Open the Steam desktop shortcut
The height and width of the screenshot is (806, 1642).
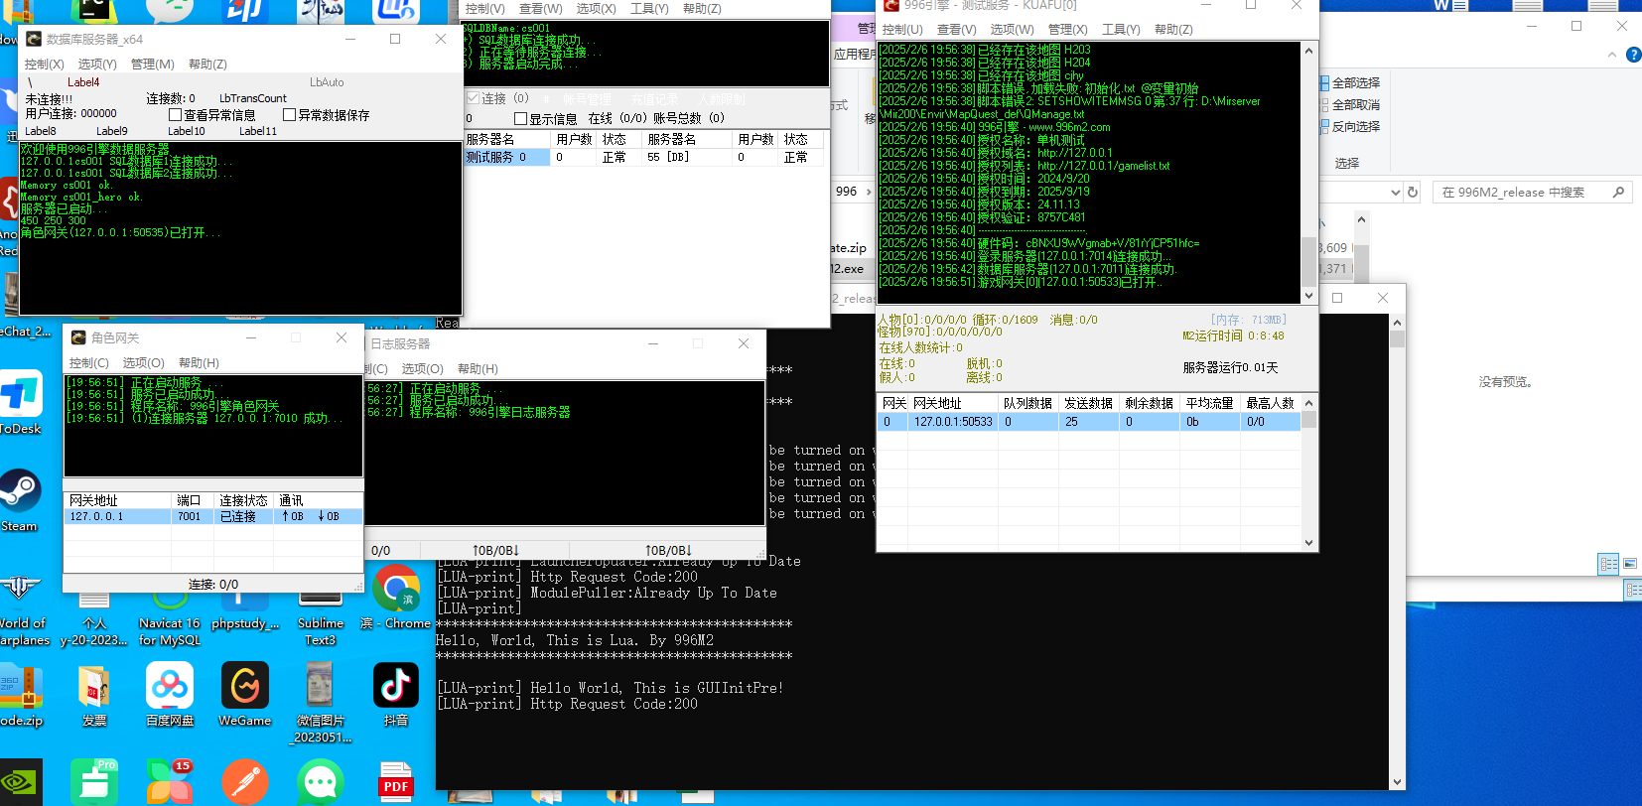point(19,493)
